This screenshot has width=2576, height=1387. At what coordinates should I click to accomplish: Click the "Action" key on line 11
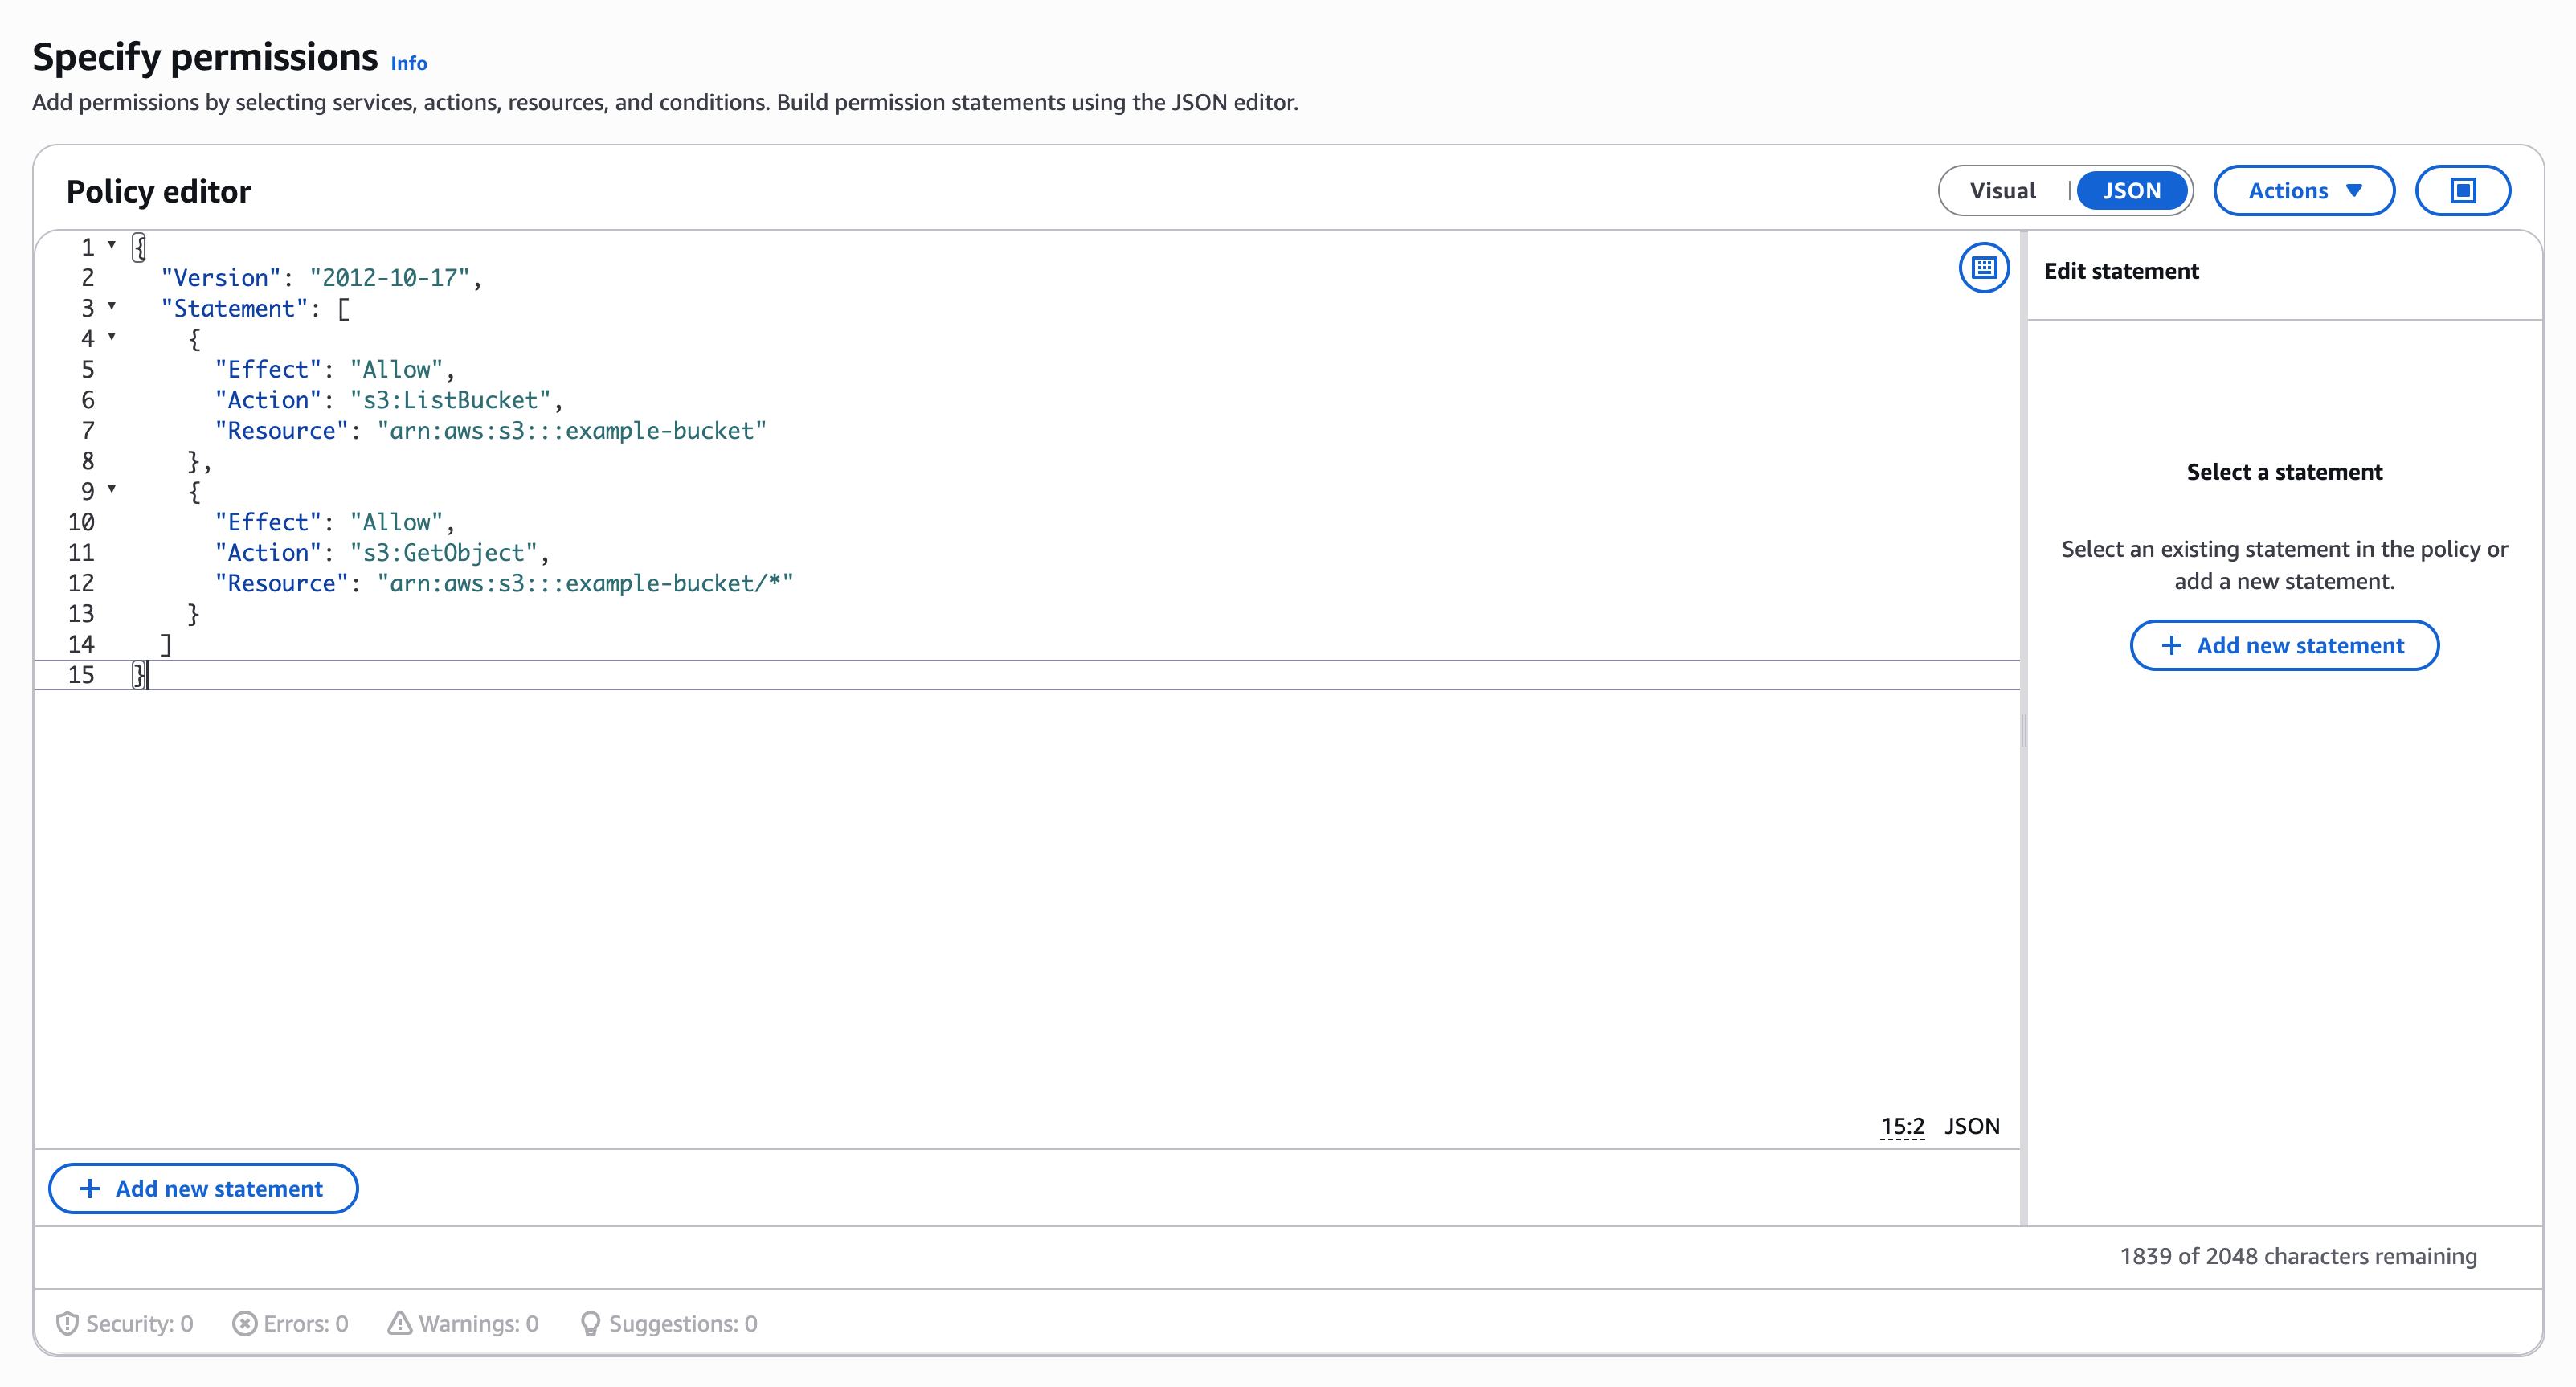pyautogui.click(x=268, y=552)
